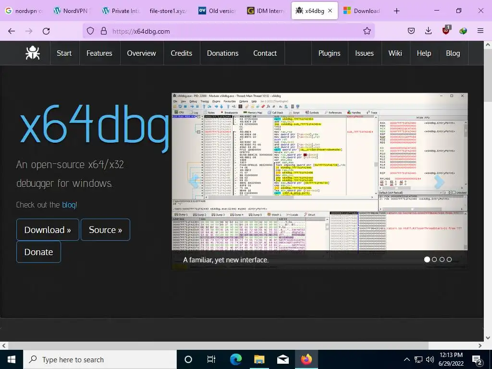492x369 pixels.
Task: Open a new tab with the plus icon
Action: point(396,11)
